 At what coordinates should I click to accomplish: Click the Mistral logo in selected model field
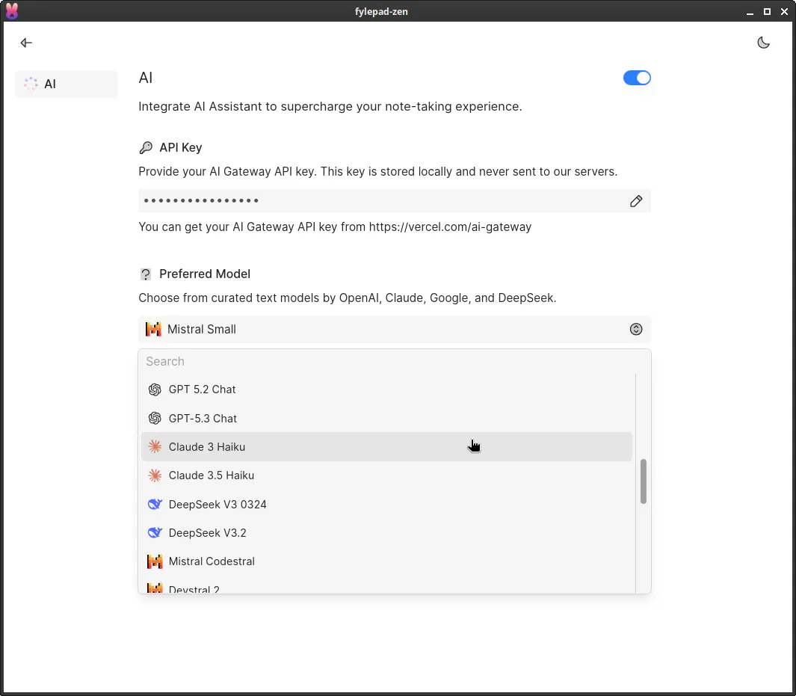(153, 329)
